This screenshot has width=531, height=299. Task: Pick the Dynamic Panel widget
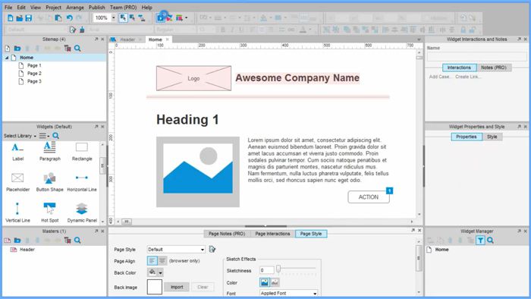click(x=82, y=212)
